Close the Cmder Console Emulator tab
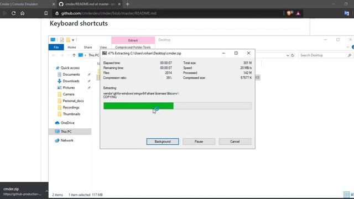The image size is (354, 199). [54, 4]
